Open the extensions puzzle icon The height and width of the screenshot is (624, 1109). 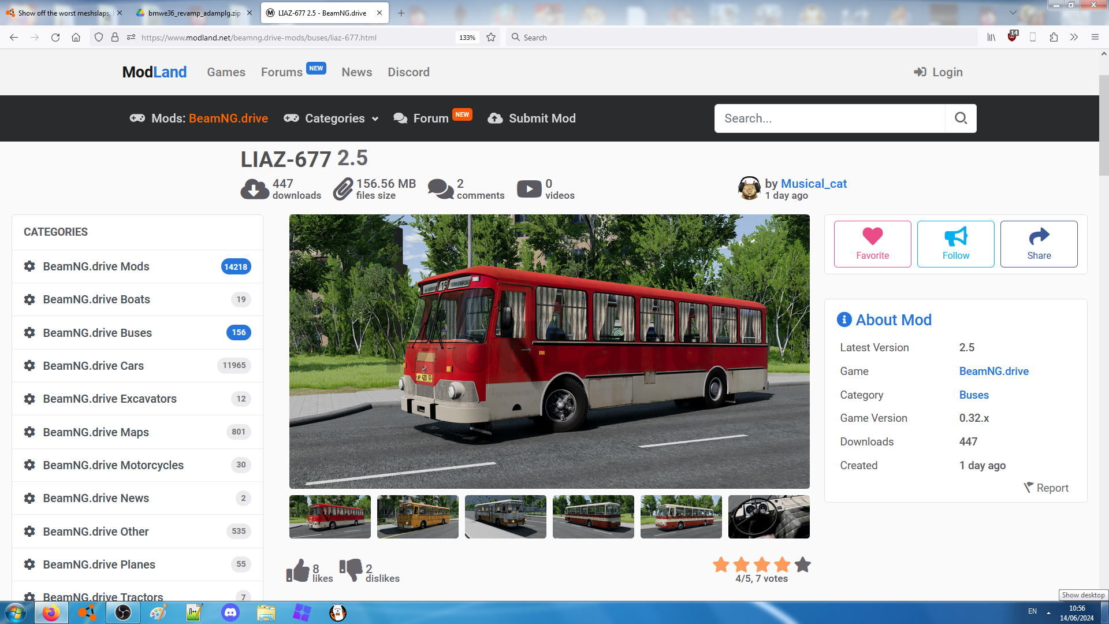coord(1054,38)
